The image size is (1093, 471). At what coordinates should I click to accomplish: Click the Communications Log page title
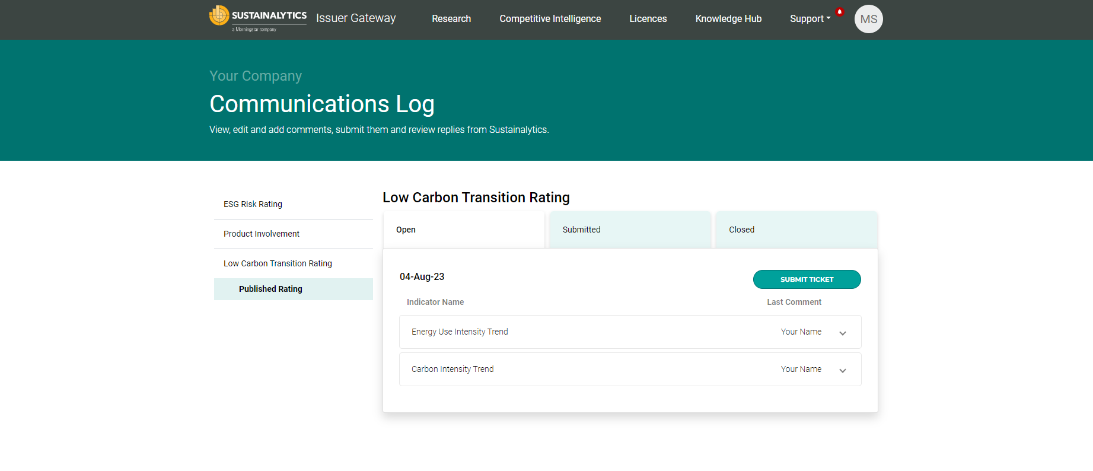(x=322, y=104)
